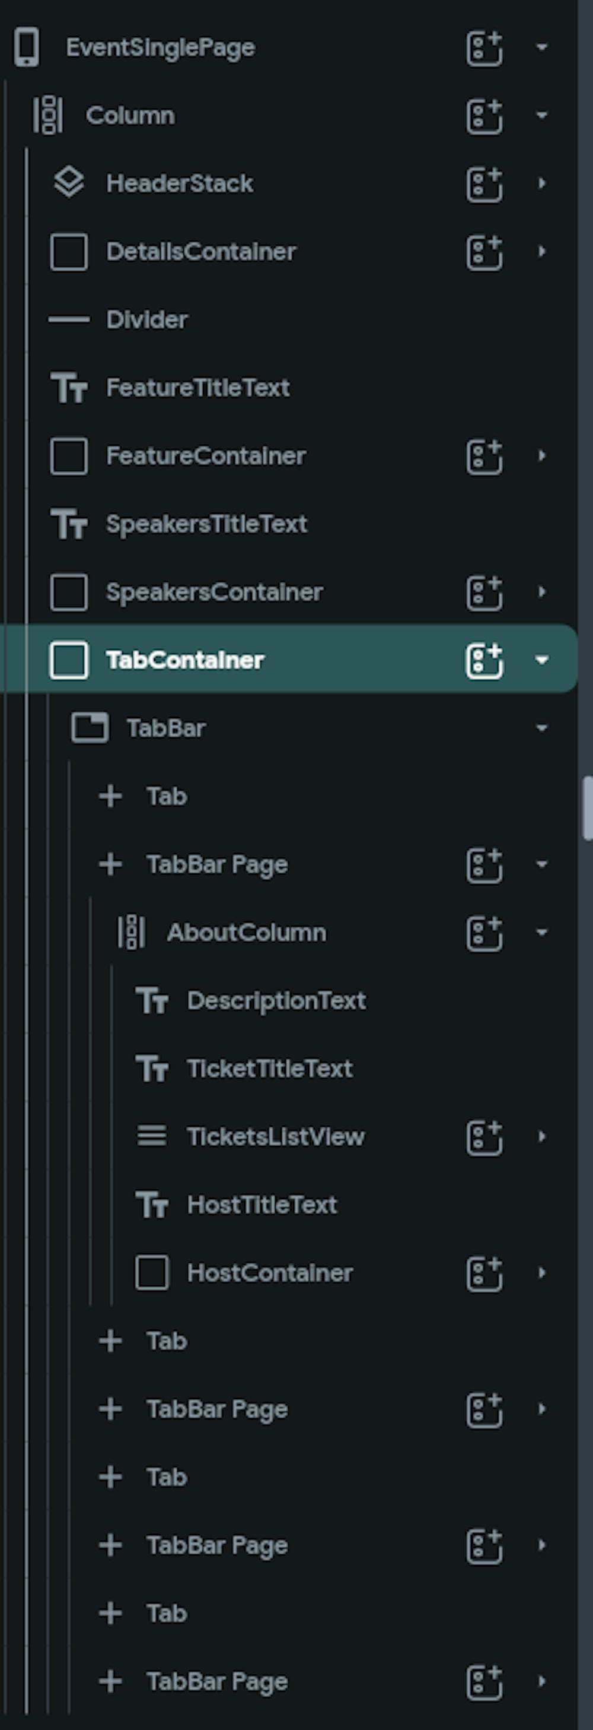Click the layers icon next to HeaderStack
Viewport: 593px width, 1730px height.
(69, 183)
